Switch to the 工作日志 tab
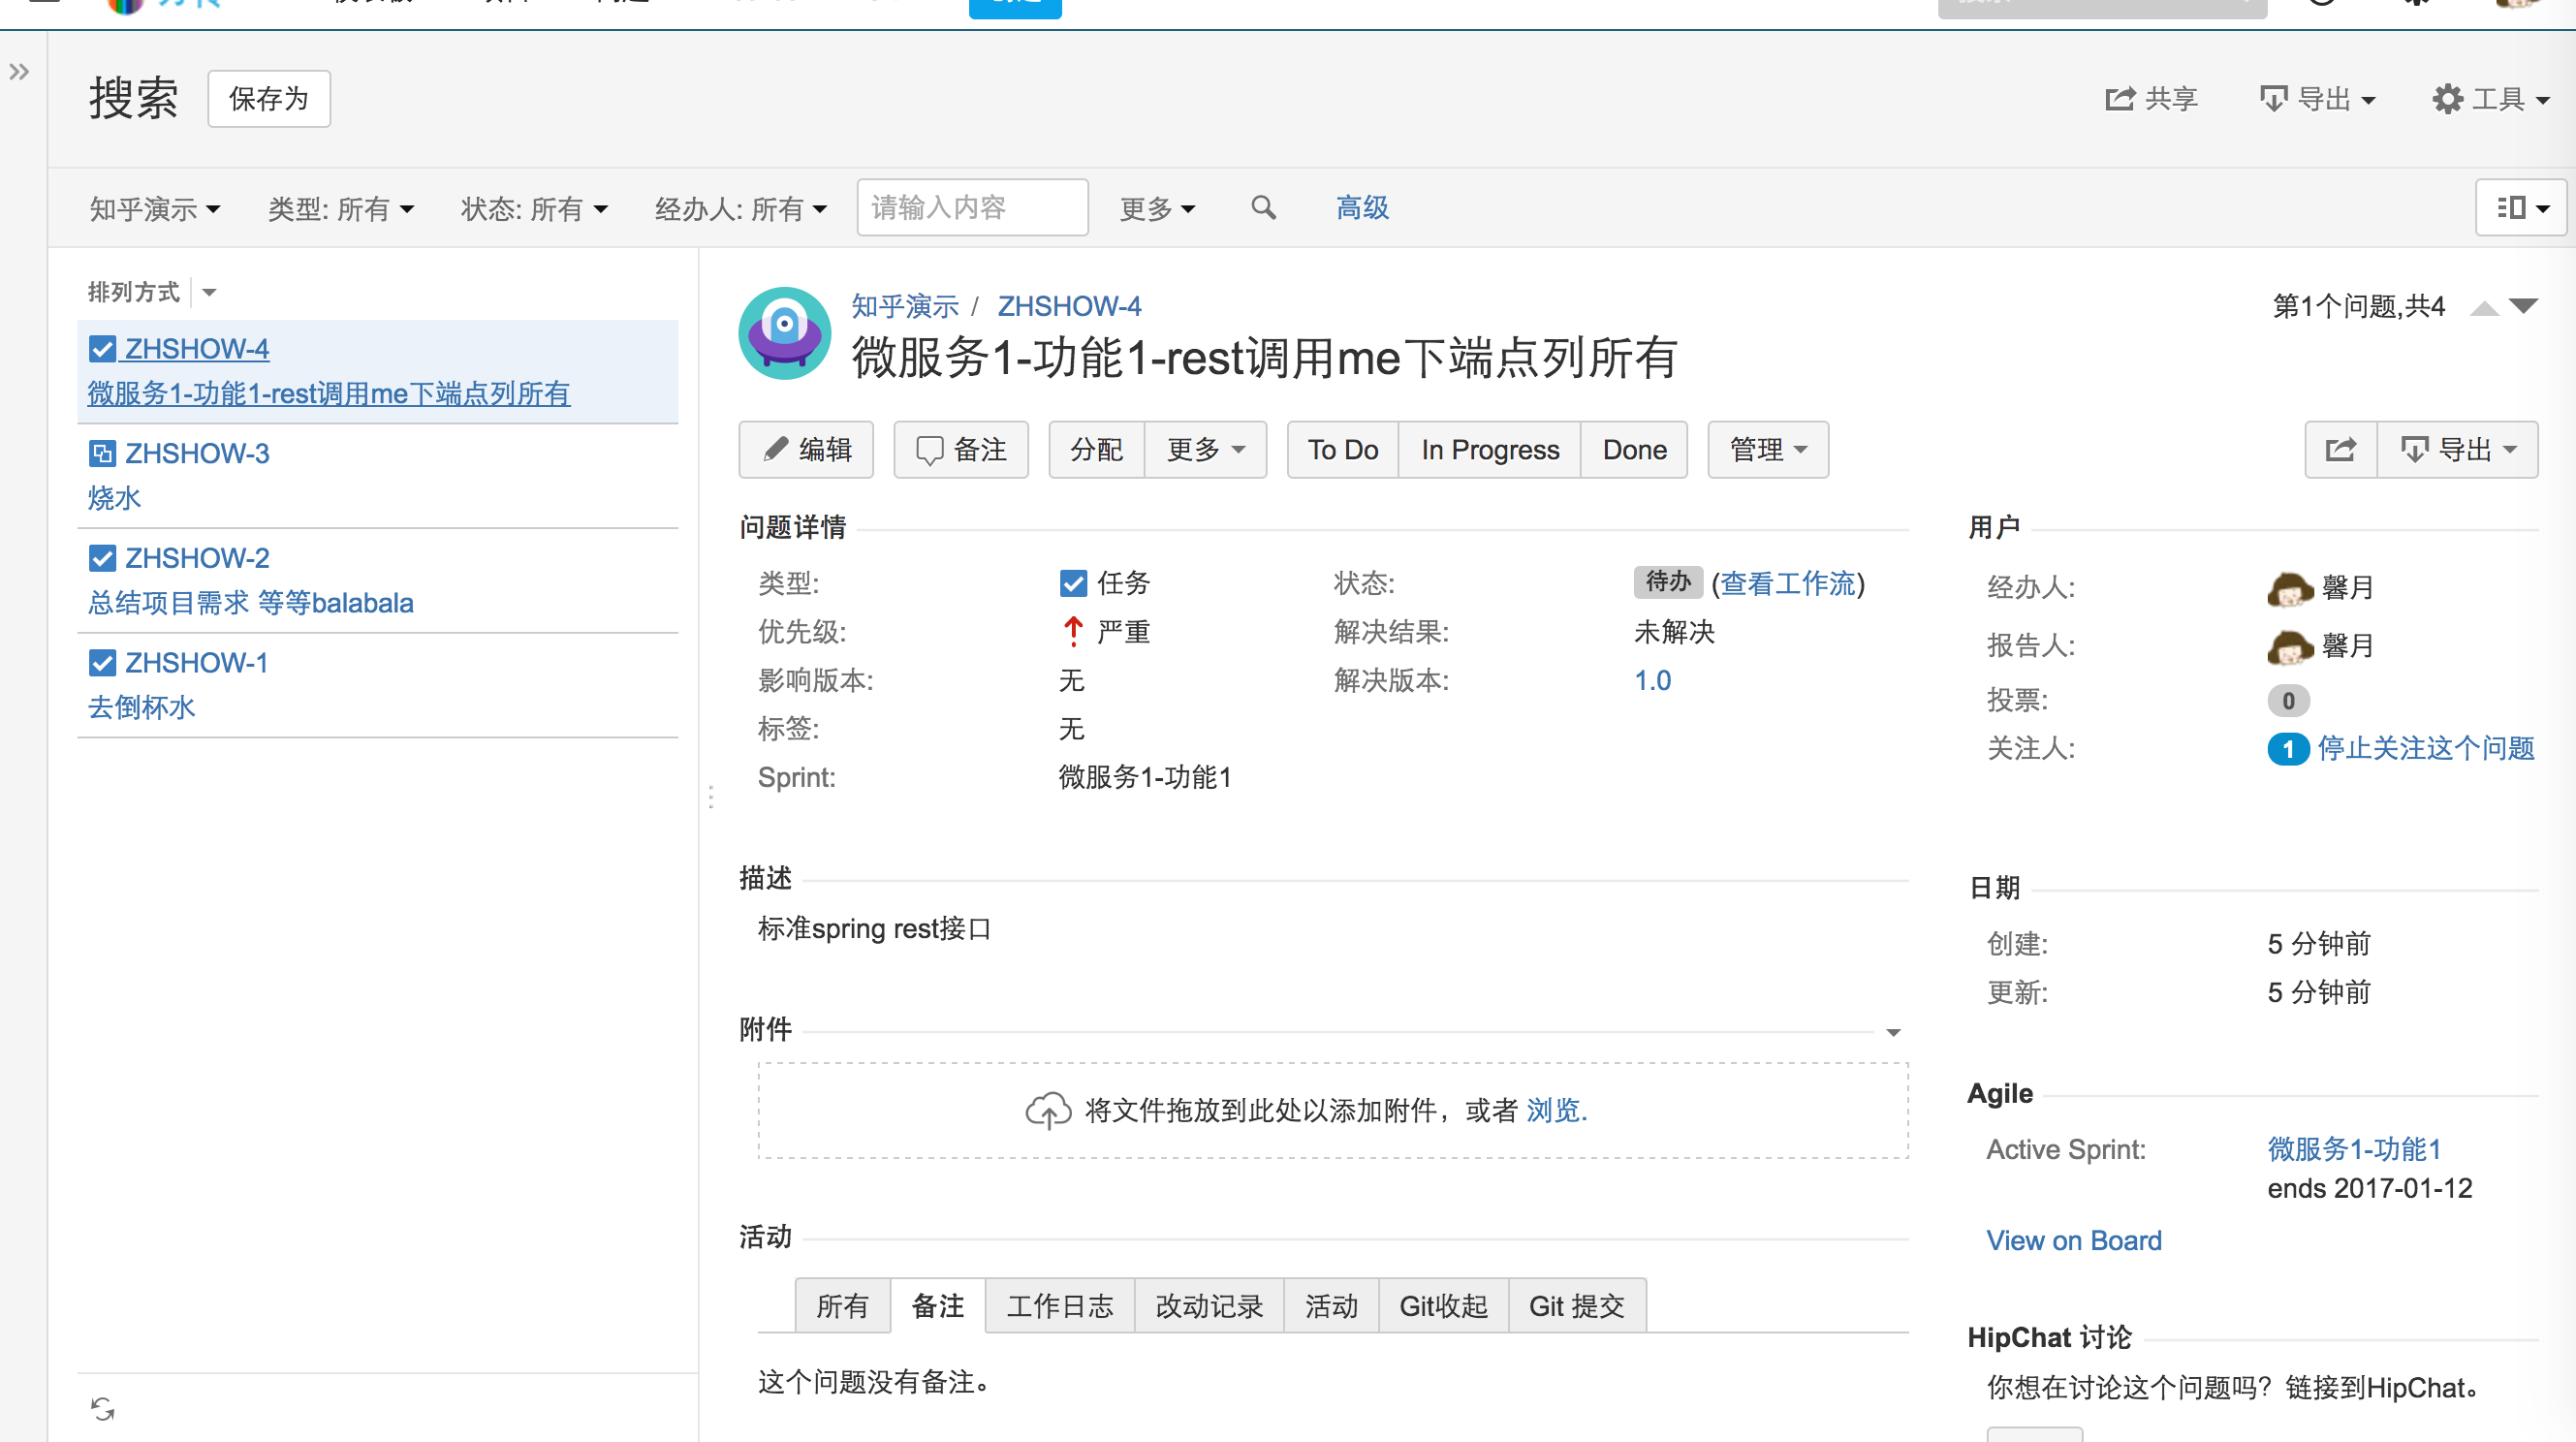Image resolution: width=2576 pixels, height=1442 pixels. pyautogui.click(x=1059, y=1305)
